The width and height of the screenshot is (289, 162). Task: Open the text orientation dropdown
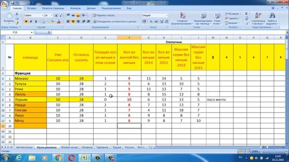[x=84, y=15]
